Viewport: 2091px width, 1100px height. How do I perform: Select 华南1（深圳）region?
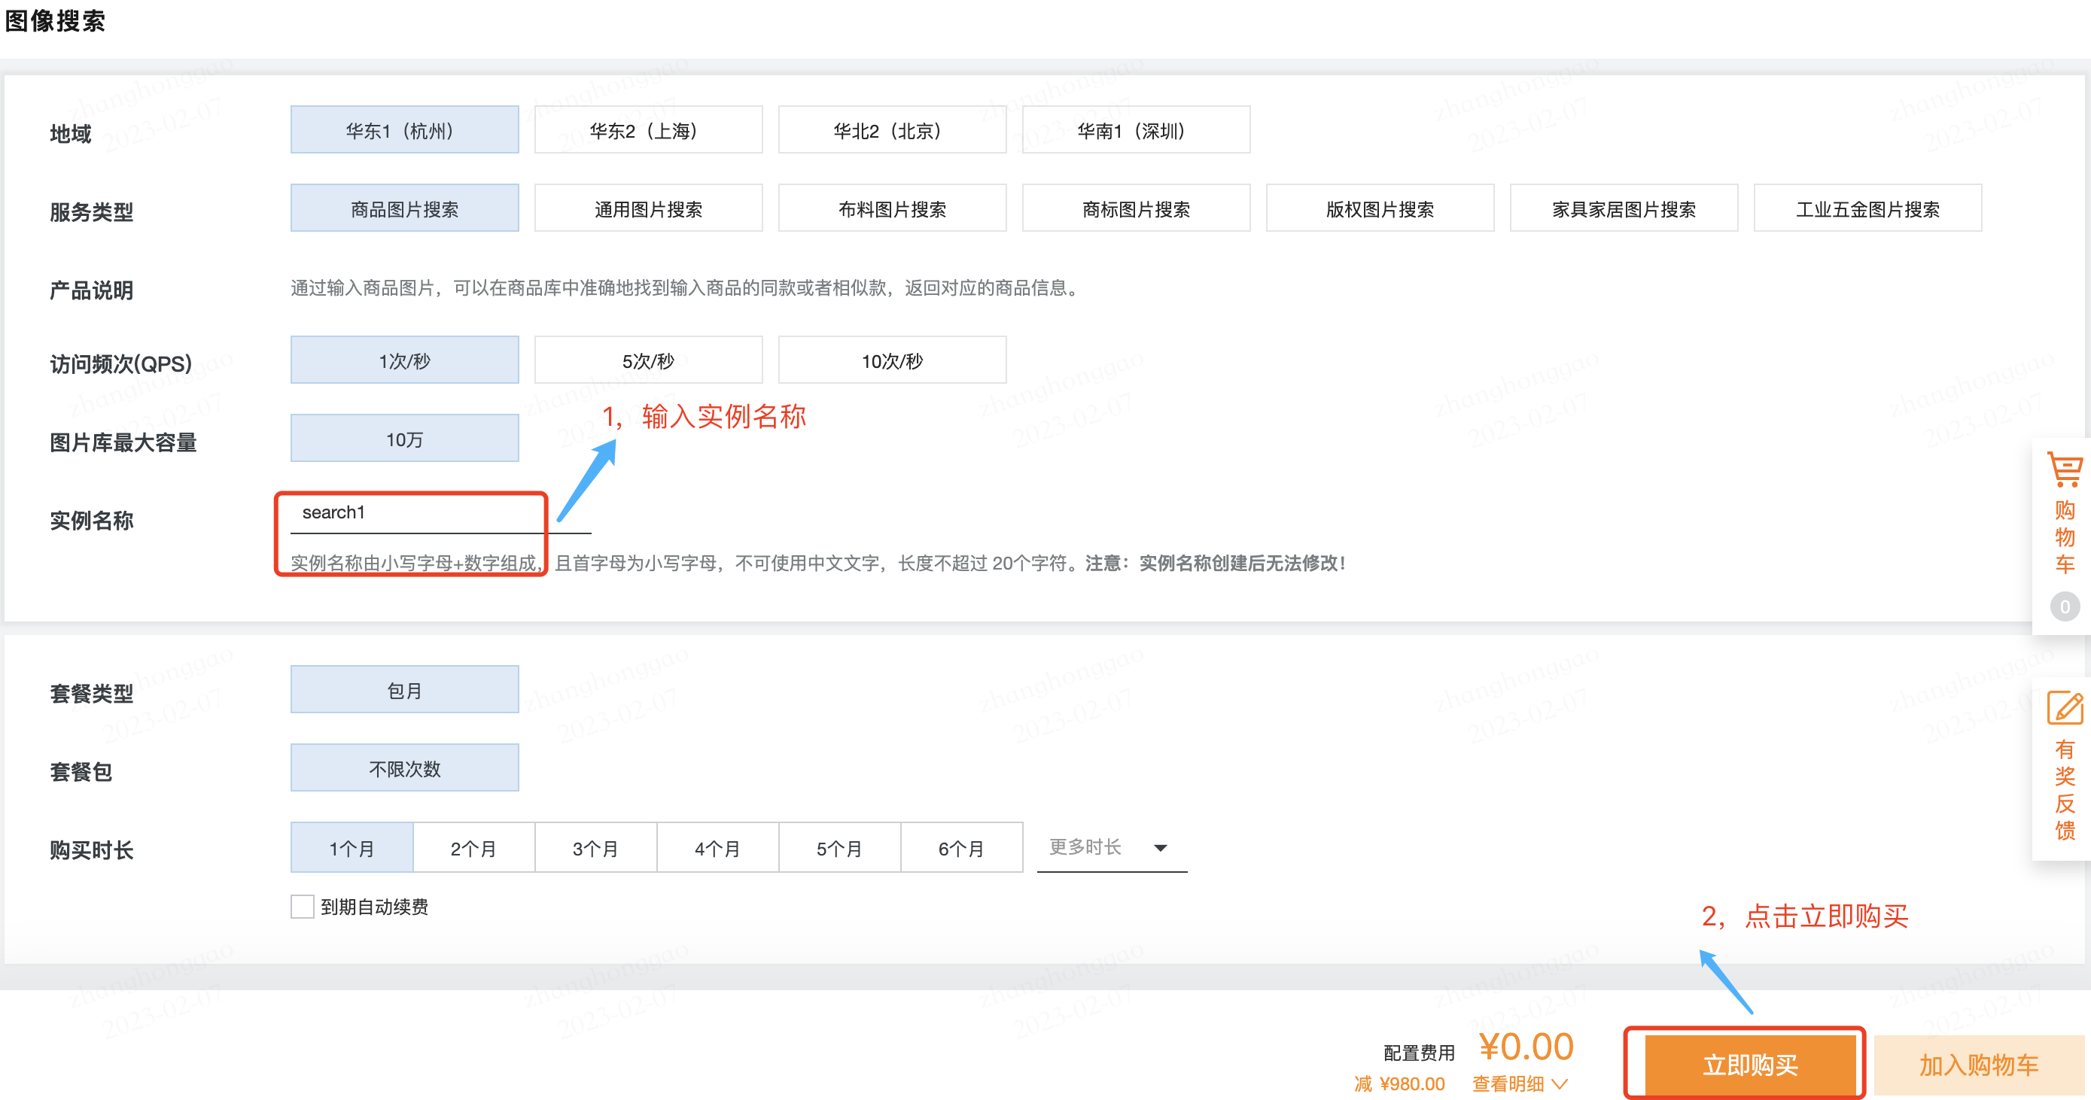(x=1135, y=130)
